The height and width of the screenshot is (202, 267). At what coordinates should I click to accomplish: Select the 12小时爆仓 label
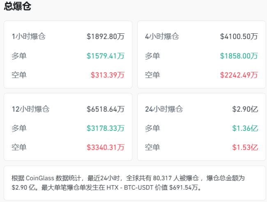30,109
